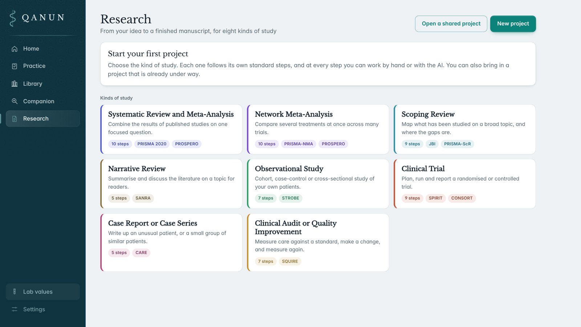This screenshot has width=581, height=327.
Task: Select Systematic Review and Meta-Analysis card
Action: (x=171, y=129)
